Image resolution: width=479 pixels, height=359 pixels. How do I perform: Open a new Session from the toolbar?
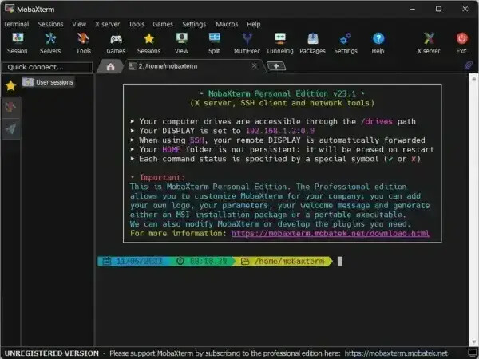click(x=18, y=43)
